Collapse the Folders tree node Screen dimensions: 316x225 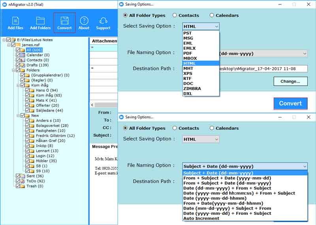coord(13,70)
